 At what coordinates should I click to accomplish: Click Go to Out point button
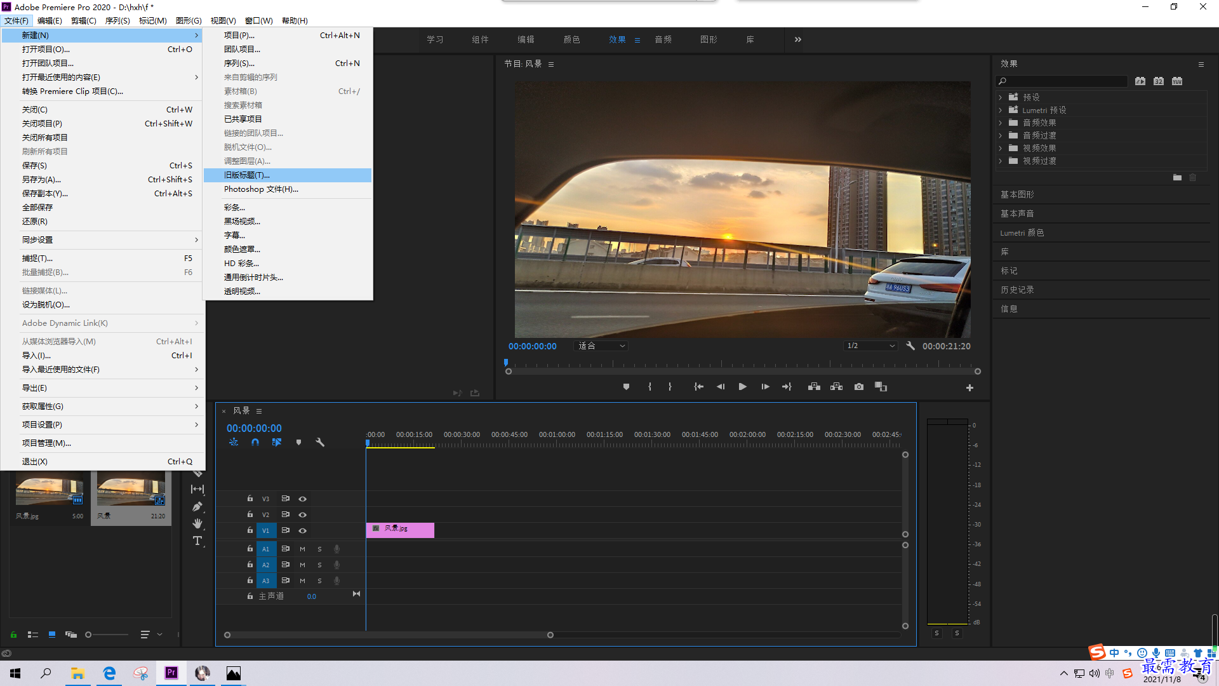(787, 387)
